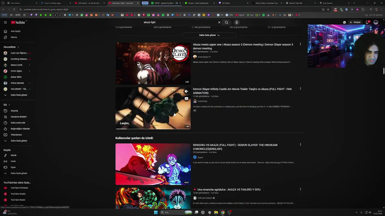Clear the search box with X
This screenshot has height=216, width=385.
click(x=219, y=22)
